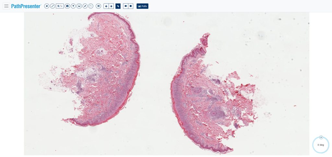Toggle the highlighted paperclip attachment button
Viewport: 332px width, 157px height.
pos(118,6)
